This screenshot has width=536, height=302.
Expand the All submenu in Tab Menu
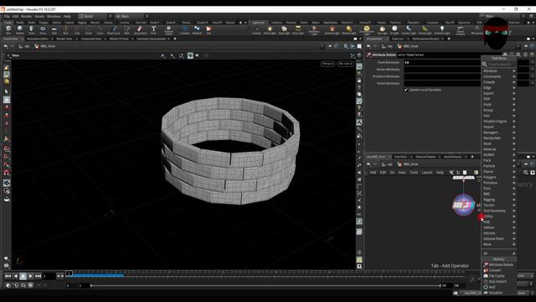click(499, 253)
